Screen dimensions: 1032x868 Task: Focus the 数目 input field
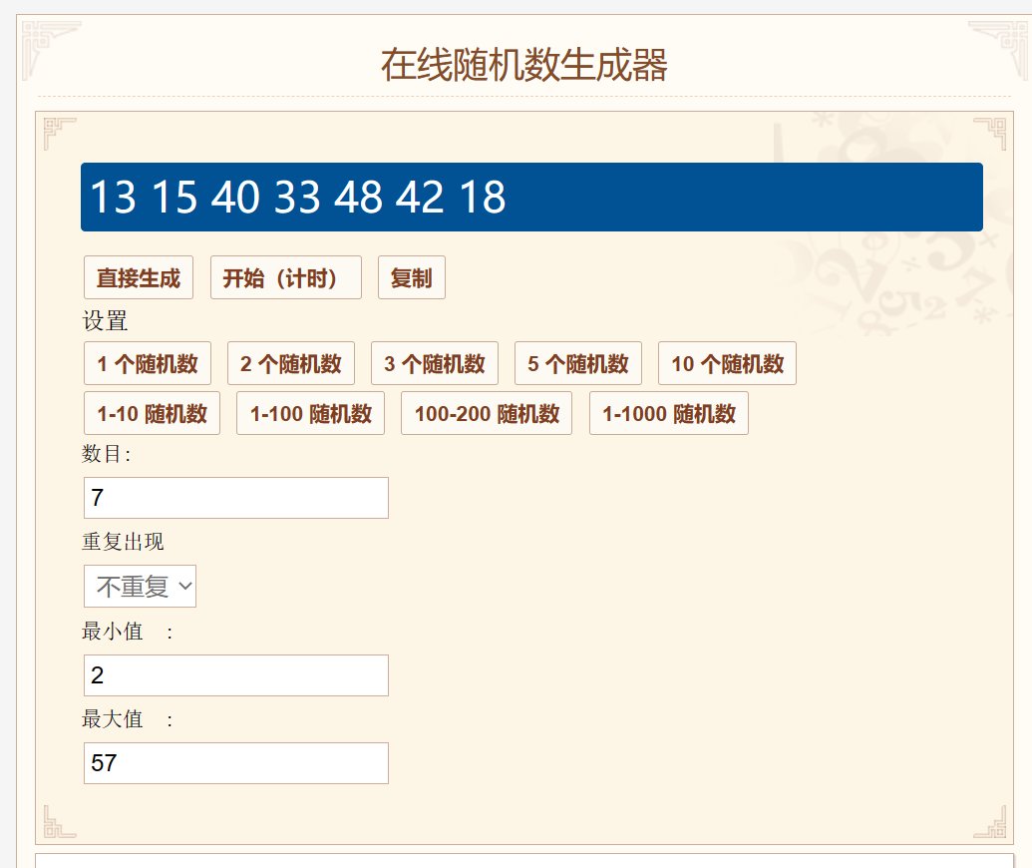pos(236,498)
